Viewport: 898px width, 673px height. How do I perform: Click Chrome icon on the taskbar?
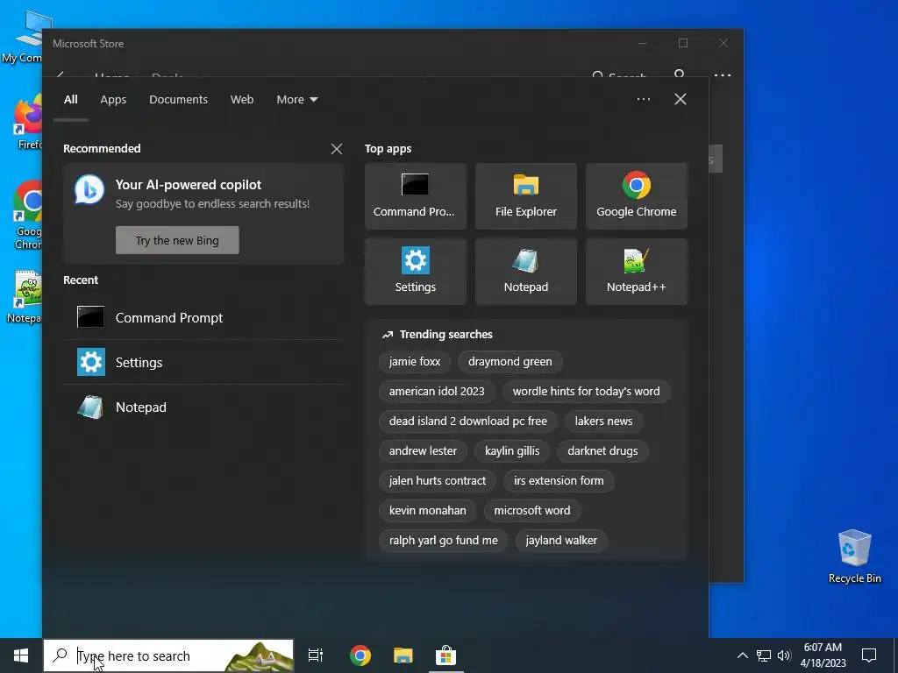pos(360,655)
